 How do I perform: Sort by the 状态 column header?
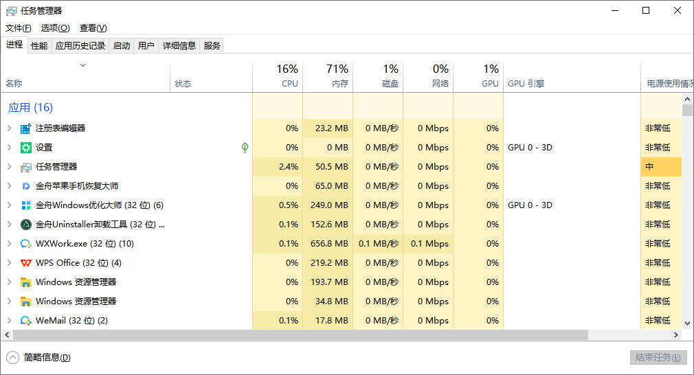click(x=211, y=78)
